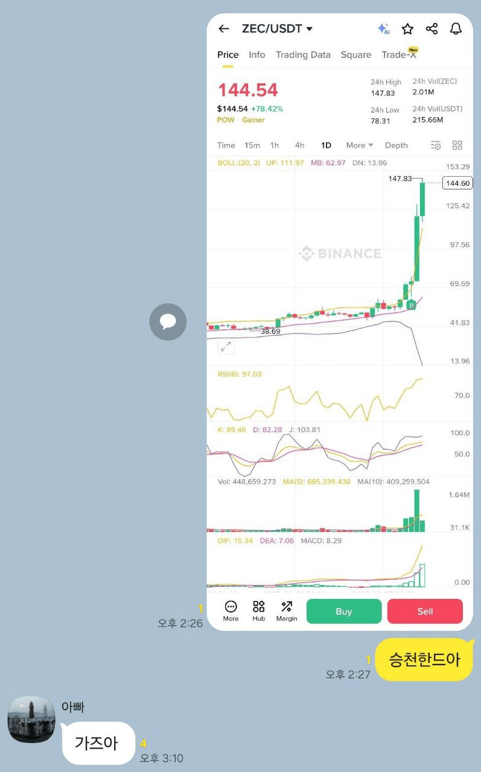Tap 아빠's profile picture thumbnail
481x772 pixels.
pyautogui.click(x=31, y=720)
